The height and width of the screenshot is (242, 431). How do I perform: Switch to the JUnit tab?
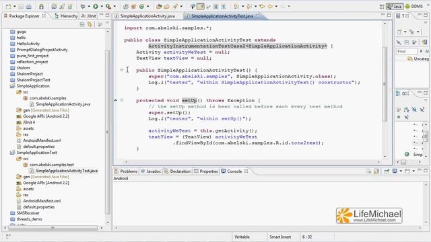pos(88,16)
